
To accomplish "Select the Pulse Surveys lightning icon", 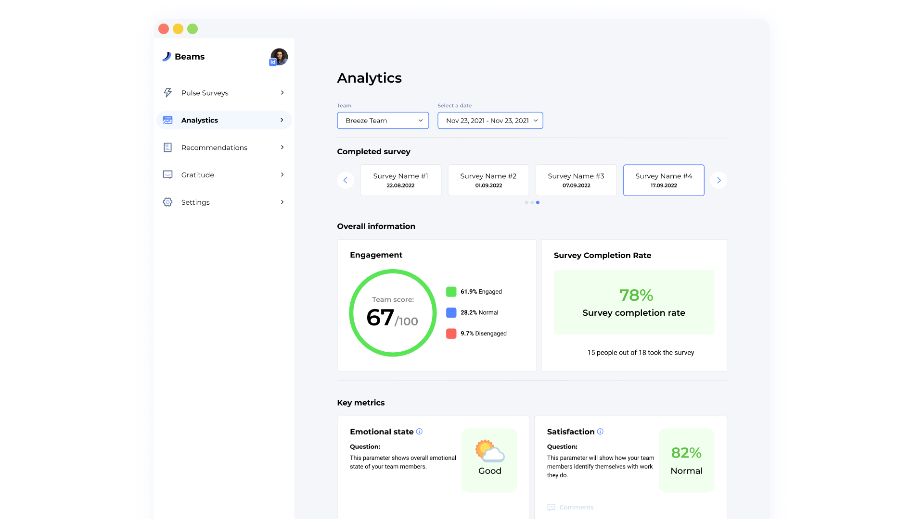I will [167, 92].
